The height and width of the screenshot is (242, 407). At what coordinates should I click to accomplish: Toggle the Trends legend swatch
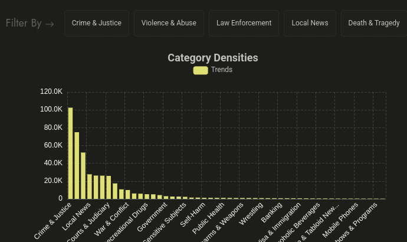pos(201,70)
